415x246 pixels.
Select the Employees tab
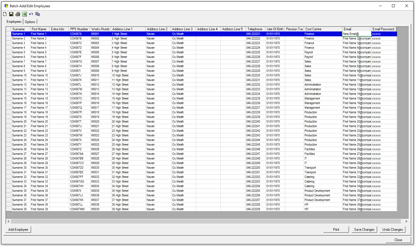click(x=14, y=22)
